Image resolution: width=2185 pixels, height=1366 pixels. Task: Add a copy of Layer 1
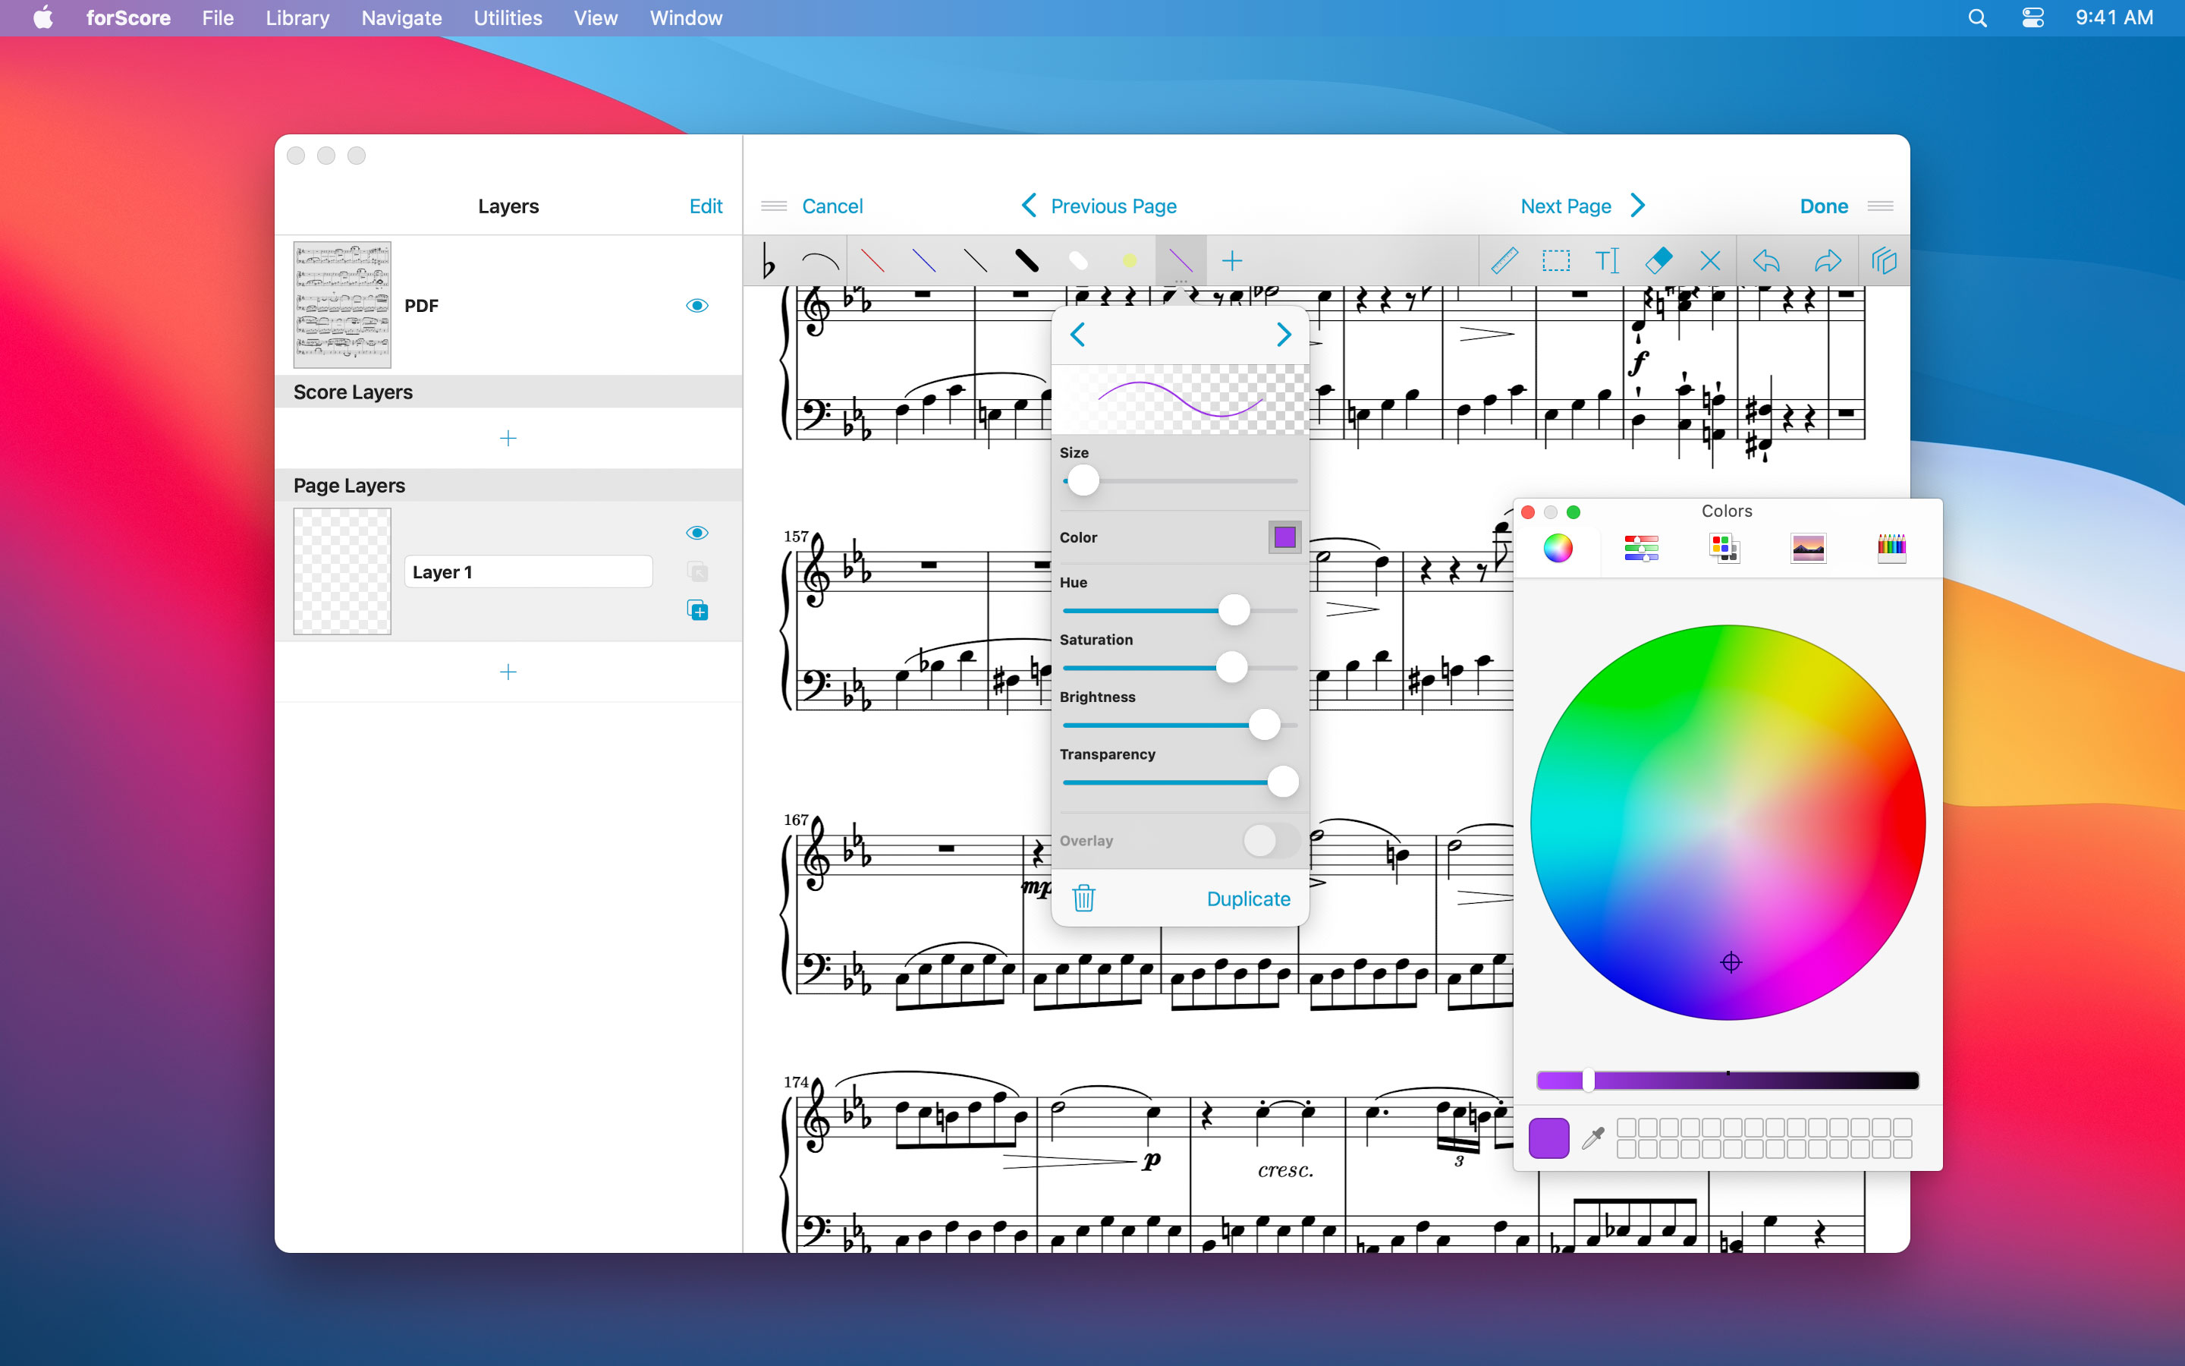pyautogui.click(x=697, y=611)
